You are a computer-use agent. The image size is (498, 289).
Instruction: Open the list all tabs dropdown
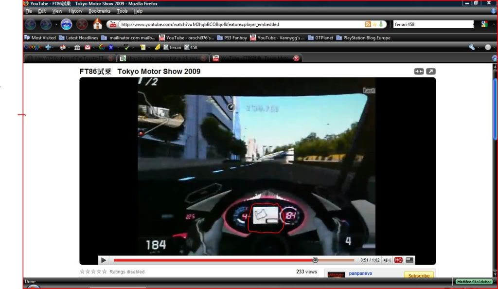pos(495,58)
